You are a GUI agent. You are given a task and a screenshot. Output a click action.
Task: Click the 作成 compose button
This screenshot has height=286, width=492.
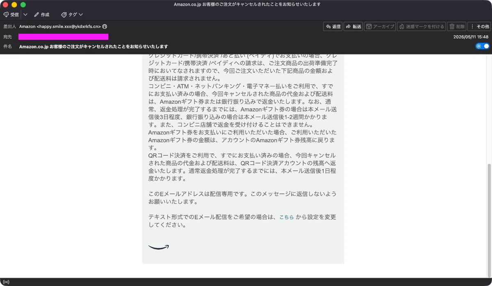(x=41, y=14)
